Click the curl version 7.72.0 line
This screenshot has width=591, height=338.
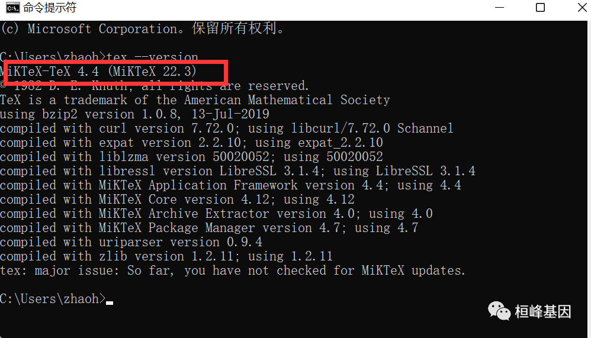click(226, 128)
